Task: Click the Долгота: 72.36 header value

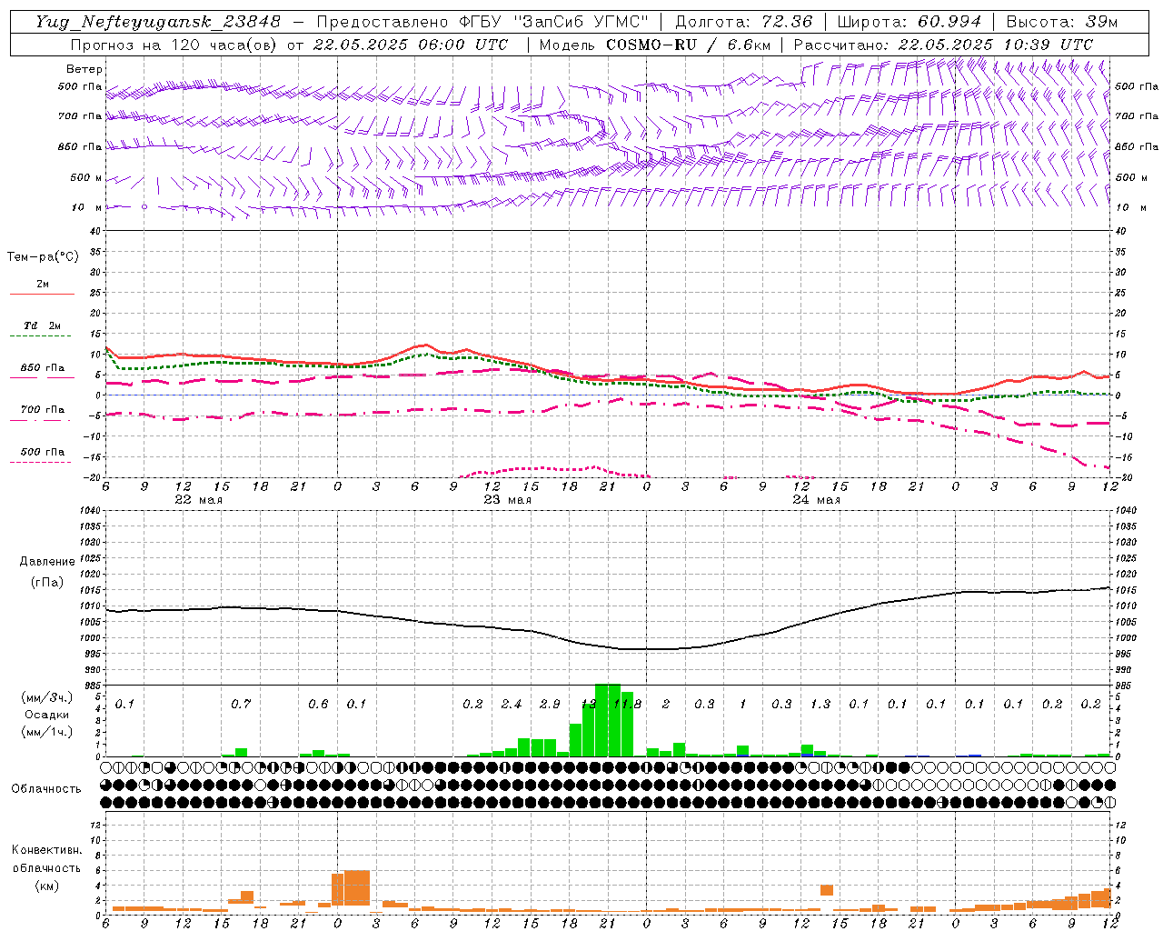Action: point(744,22)
